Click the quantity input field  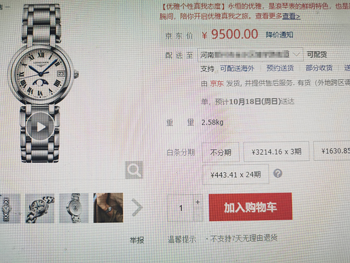coord(181,208)
